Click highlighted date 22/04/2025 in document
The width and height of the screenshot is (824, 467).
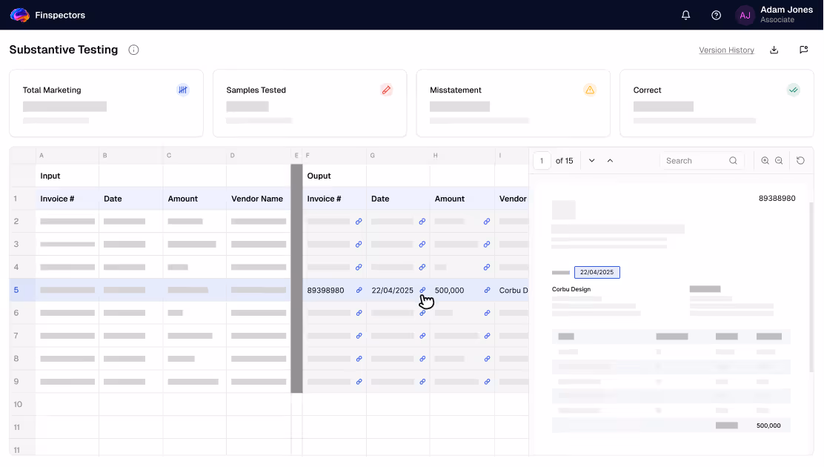597,273
